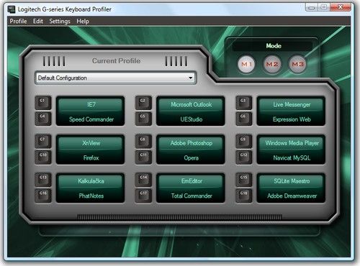
Task: Click the Navicat MySQL assignment button
Action: click(x=292, y=157)
